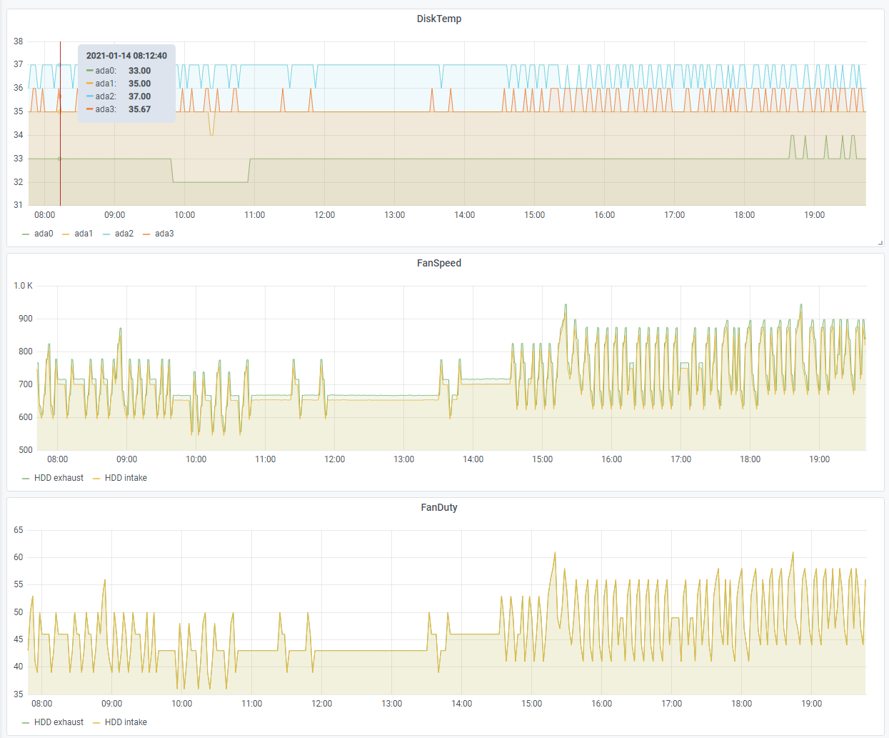Image resolution: width=889 pixels, height=738 pixels.
Task: Open the DiskTemp panel title menu
Action: point(439,19)
